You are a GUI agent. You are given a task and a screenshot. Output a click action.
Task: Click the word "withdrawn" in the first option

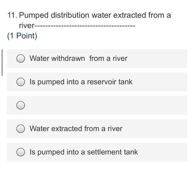click(68, 58)
